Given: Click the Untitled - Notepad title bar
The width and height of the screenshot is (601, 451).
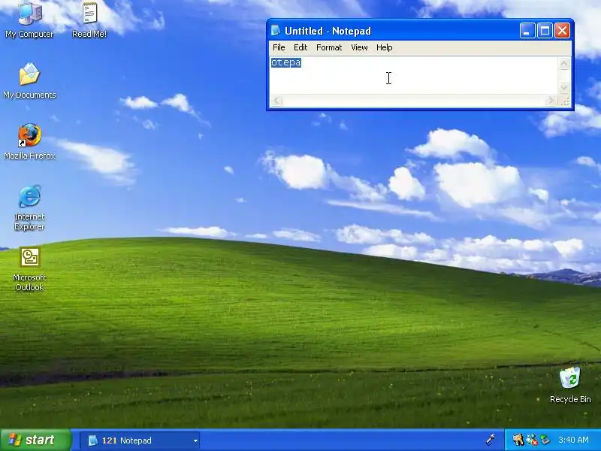Looking at the screenshot, I should (420, 31).
